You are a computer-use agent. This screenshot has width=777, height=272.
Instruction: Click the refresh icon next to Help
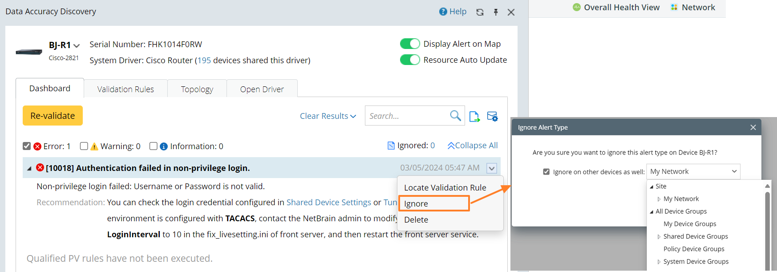coord(480,12)
